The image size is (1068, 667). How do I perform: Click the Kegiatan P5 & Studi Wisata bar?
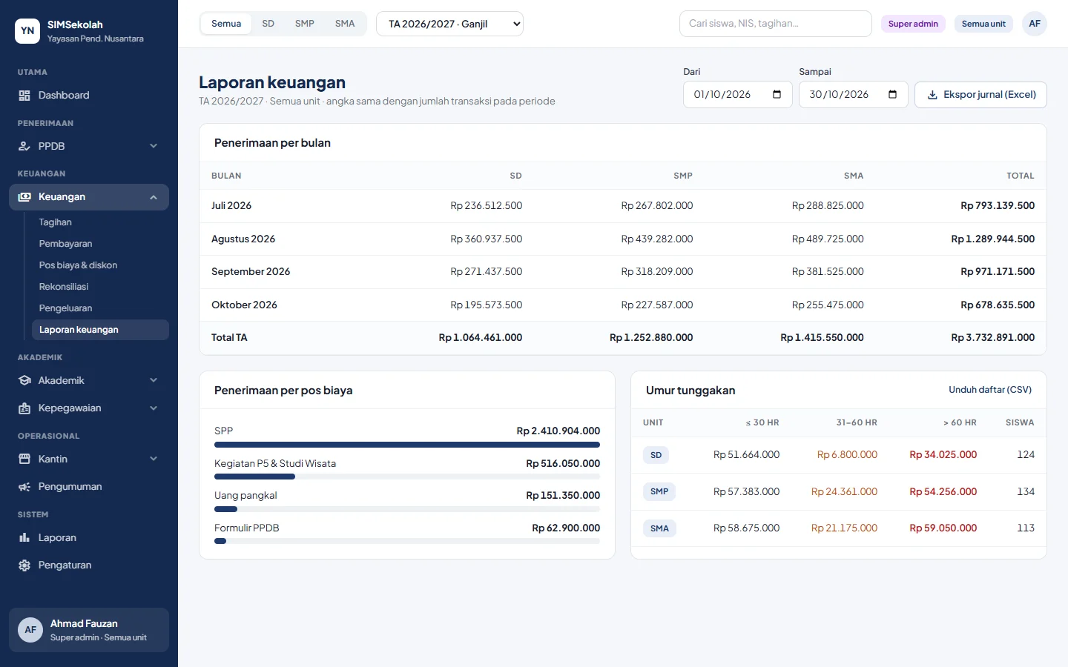(x=407, y=477)
